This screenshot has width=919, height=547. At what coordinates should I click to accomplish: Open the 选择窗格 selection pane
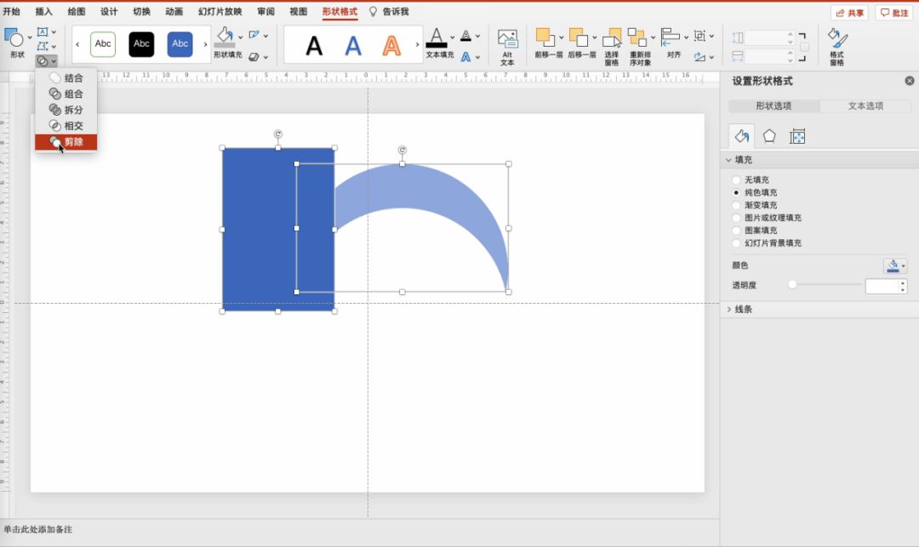[x=612, y=46]
